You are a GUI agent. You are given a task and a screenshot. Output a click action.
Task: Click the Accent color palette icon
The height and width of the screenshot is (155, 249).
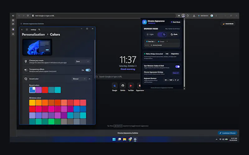(26, 79)
